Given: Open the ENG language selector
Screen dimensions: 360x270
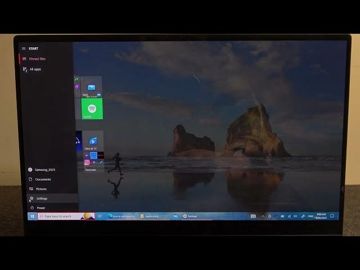Looking at the screenshot, I should 310,216.
